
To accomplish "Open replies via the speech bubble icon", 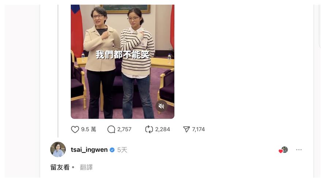I will coord(111,130).
